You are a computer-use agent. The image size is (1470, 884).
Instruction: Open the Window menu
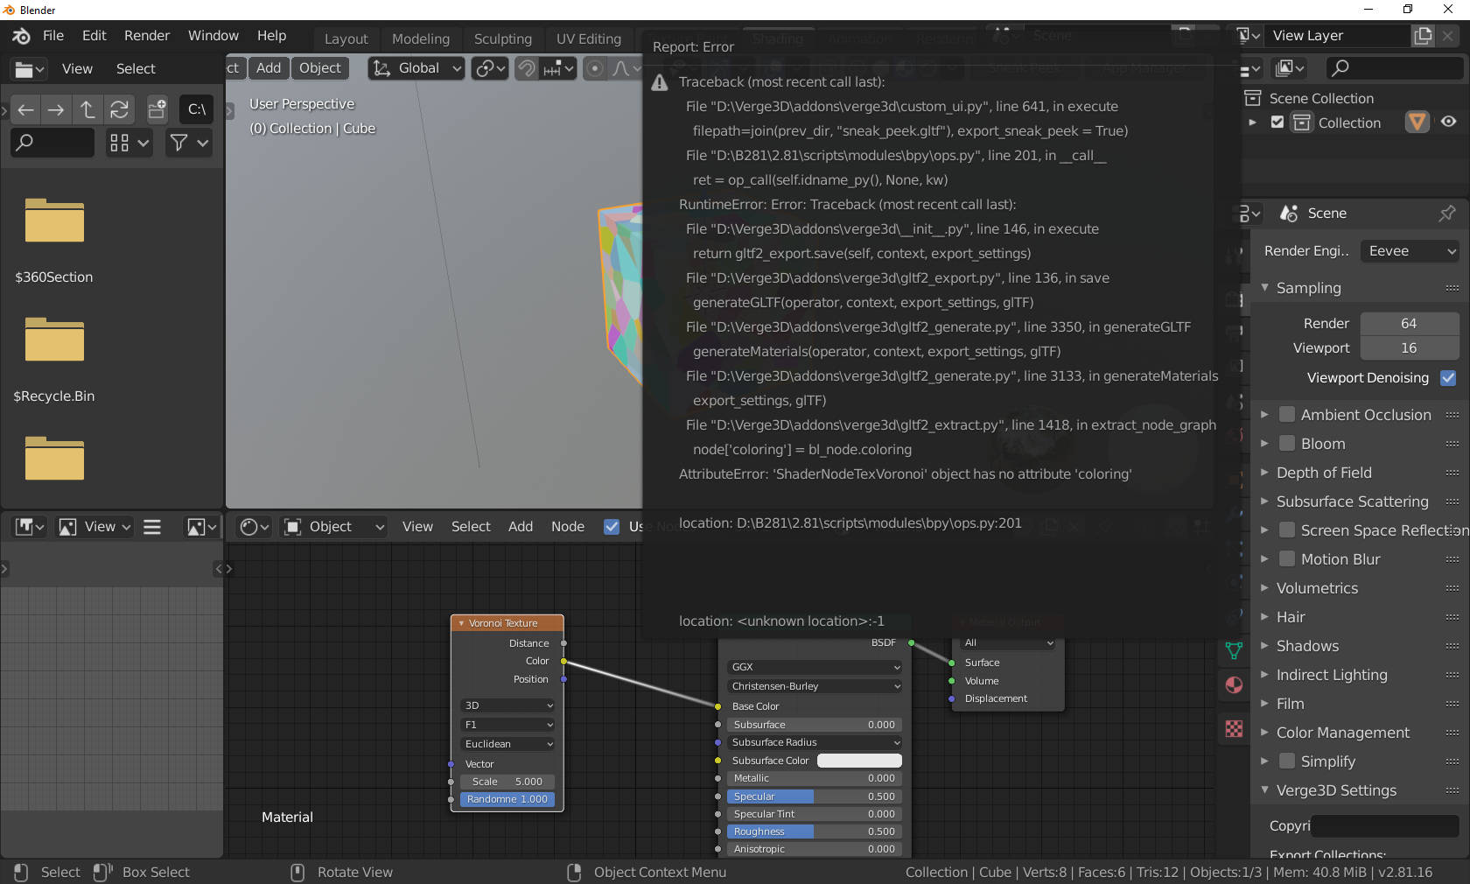click(213, 36)
